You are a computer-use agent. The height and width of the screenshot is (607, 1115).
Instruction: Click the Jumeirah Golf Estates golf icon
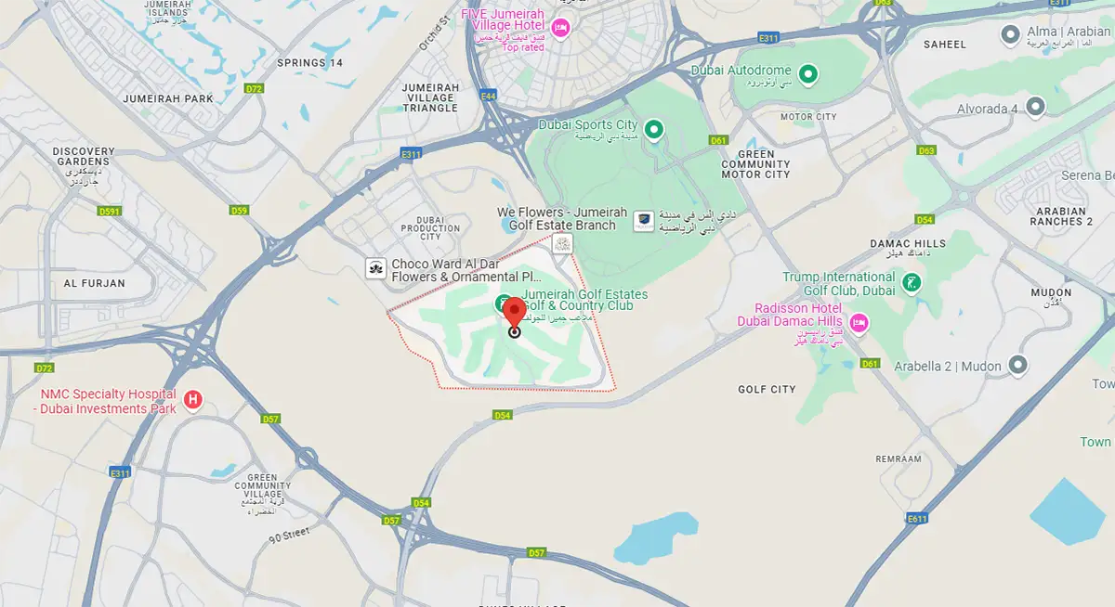click(x=502, y=303)
